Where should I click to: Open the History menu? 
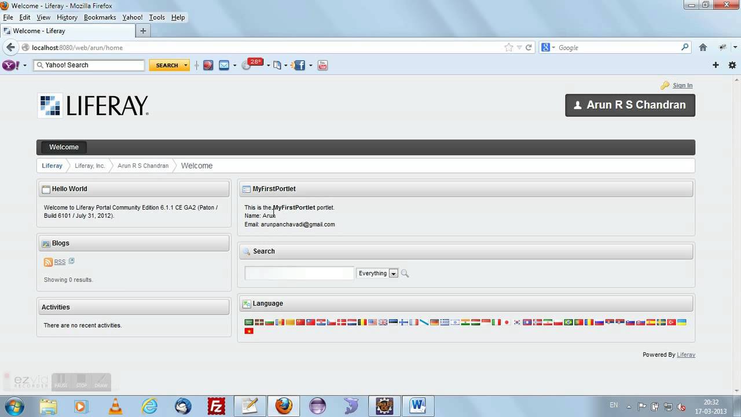67,17
